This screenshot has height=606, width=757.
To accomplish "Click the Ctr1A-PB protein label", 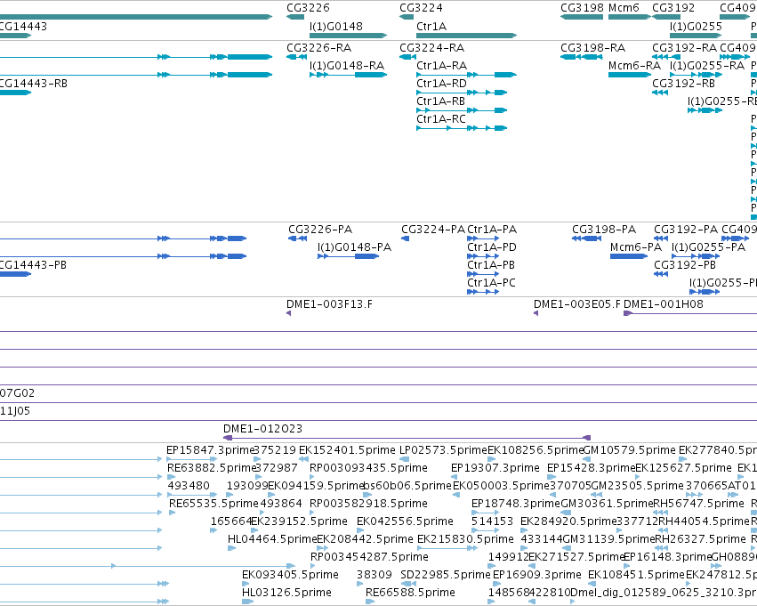I will (491, 264).
